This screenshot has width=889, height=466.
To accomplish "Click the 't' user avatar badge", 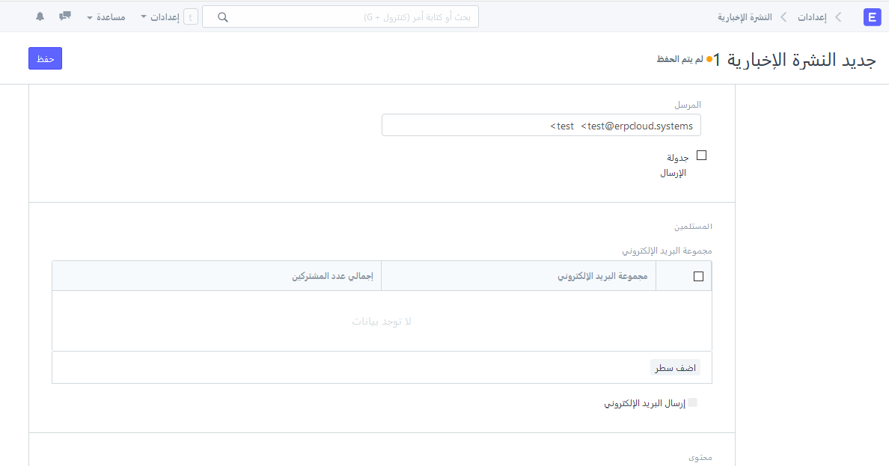I will [191, 17].
